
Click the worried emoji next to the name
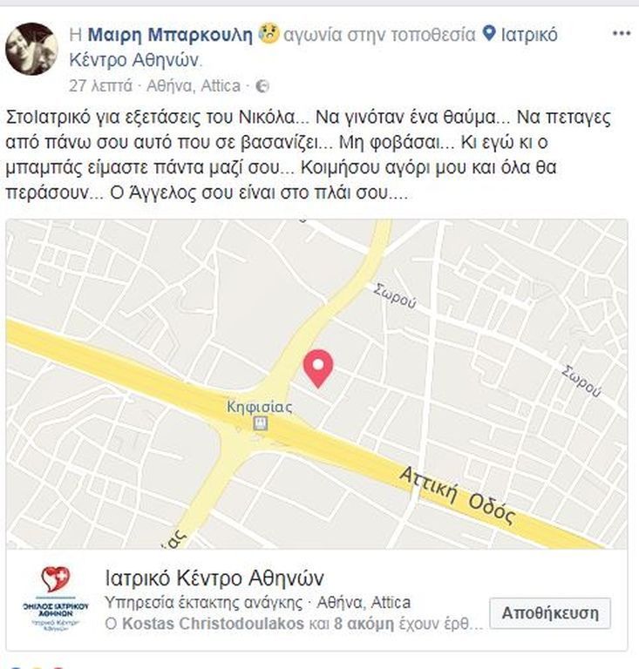(269, 34)
